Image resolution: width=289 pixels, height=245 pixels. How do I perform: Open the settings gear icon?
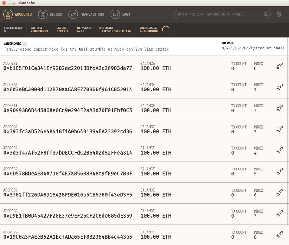(279, 14)
